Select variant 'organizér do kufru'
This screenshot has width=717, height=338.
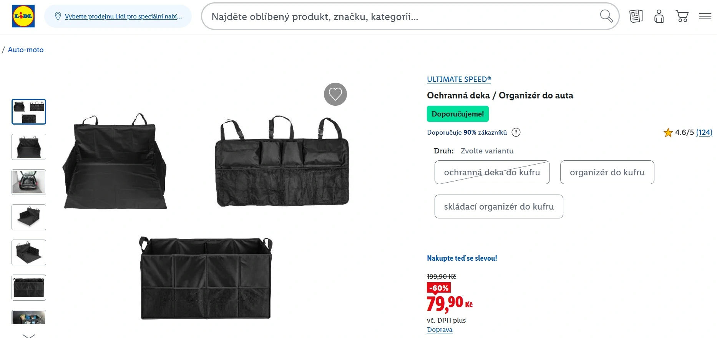(x=607, y=172)
